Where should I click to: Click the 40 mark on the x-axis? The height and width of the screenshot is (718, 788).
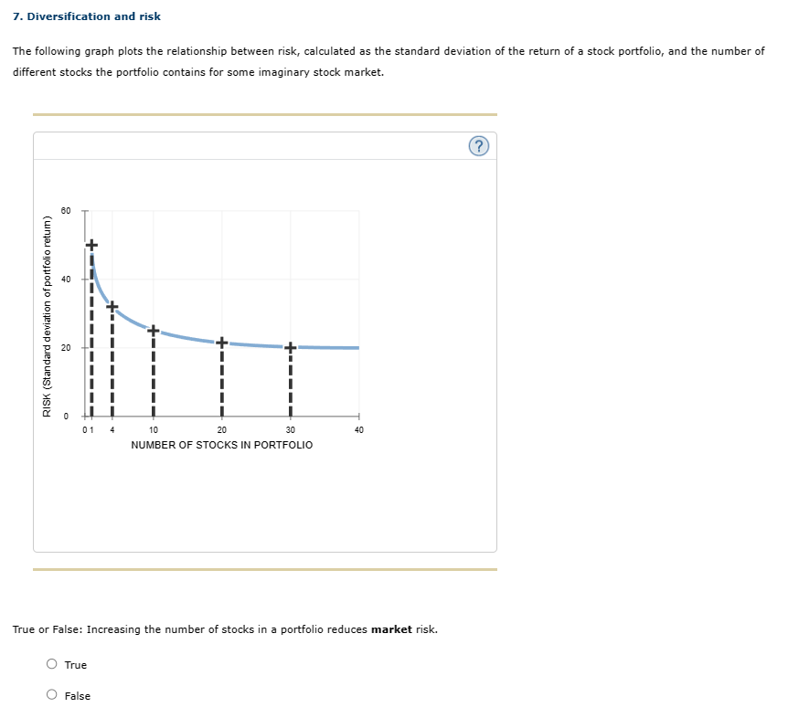tap(357, 429)
